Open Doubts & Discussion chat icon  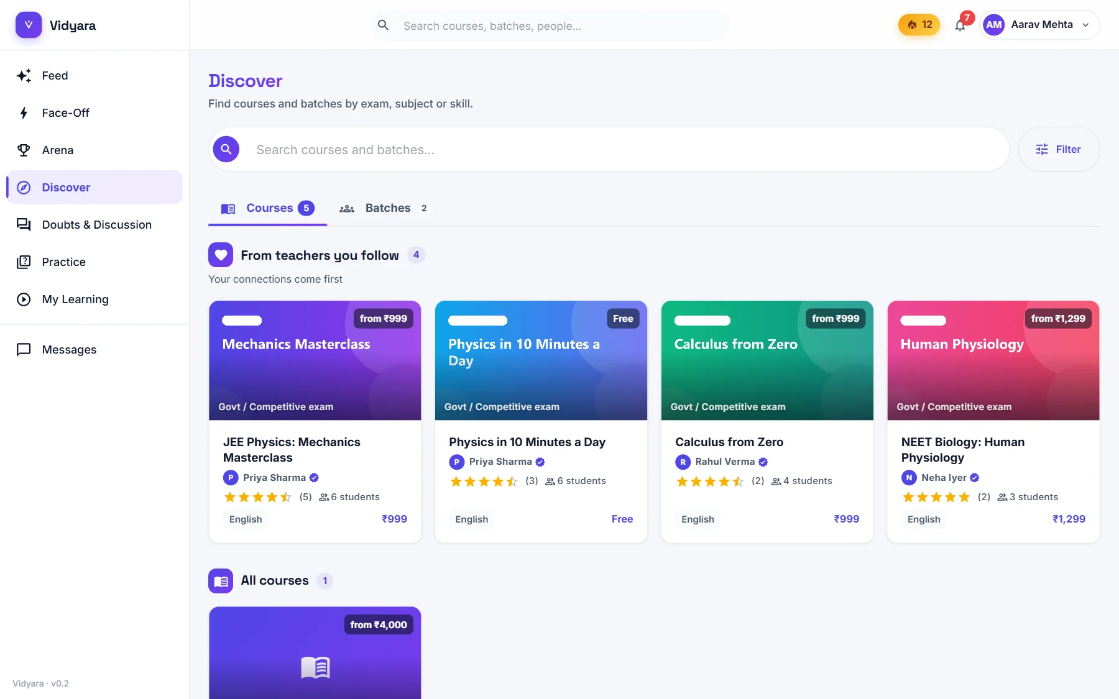[x=24, y=225]
